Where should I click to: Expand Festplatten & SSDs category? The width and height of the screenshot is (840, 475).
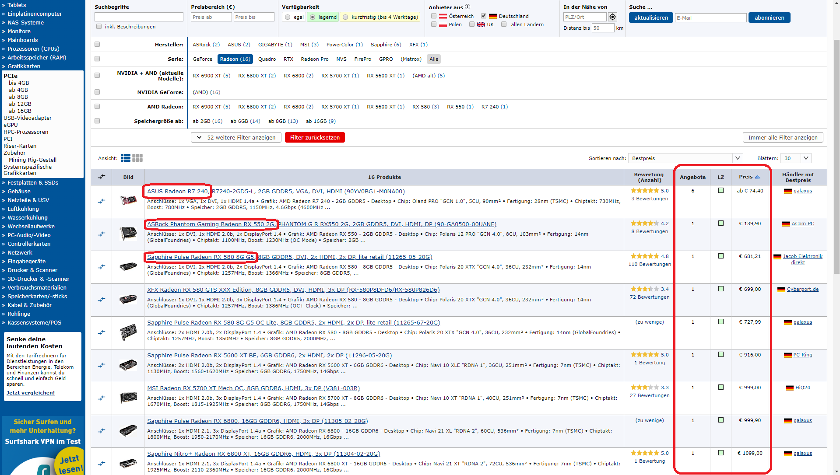click(x=33, y=182)
